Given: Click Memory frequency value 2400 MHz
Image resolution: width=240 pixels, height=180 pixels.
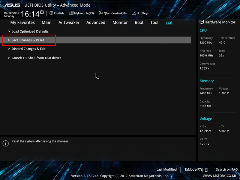Looking at the screenshot, I should pyautogui.click(x=206, y=93).
